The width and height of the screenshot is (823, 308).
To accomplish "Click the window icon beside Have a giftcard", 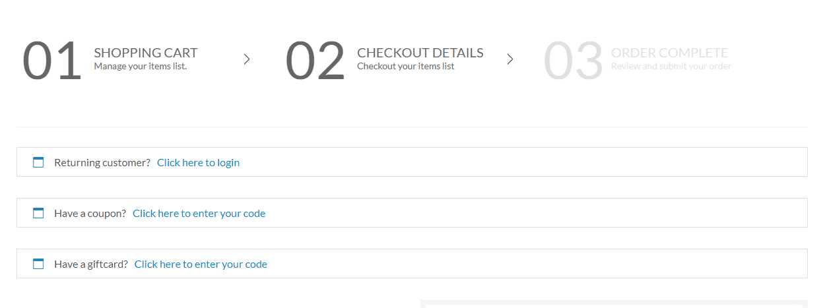I will (38, 264).
